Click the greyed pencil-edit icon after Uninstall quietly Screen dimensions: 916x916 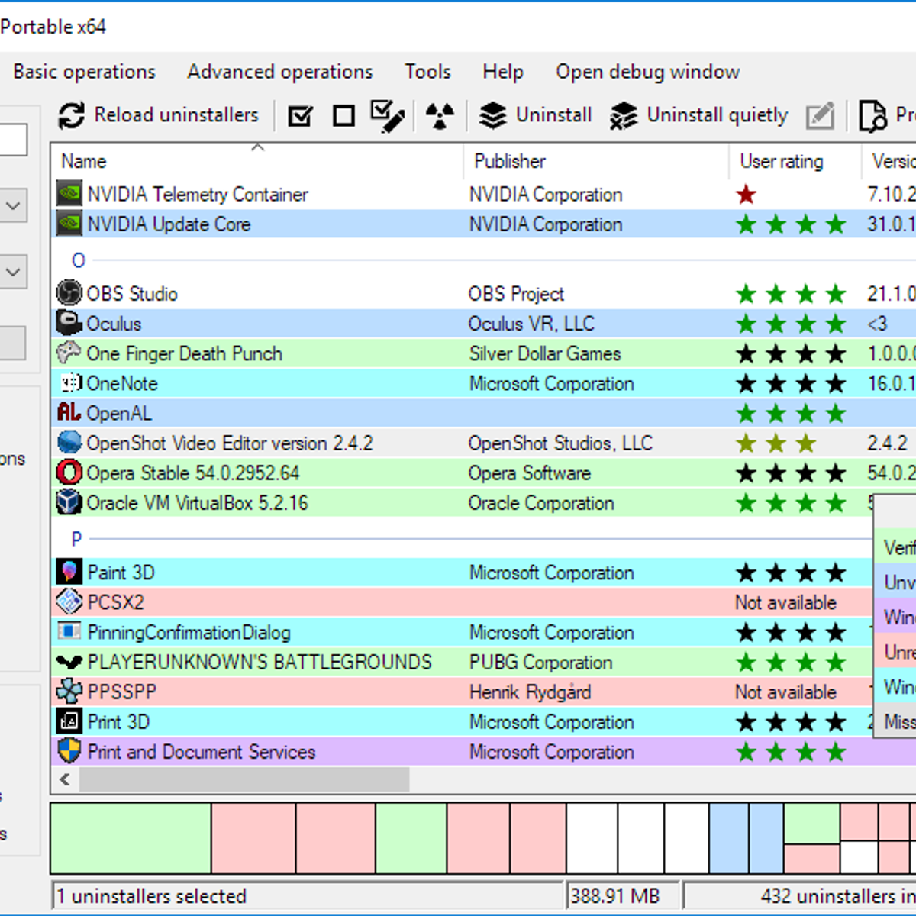(x=821, y=116)
